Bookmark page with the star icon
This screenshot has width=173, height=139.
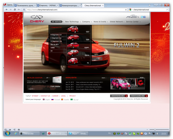click(126, 10)
